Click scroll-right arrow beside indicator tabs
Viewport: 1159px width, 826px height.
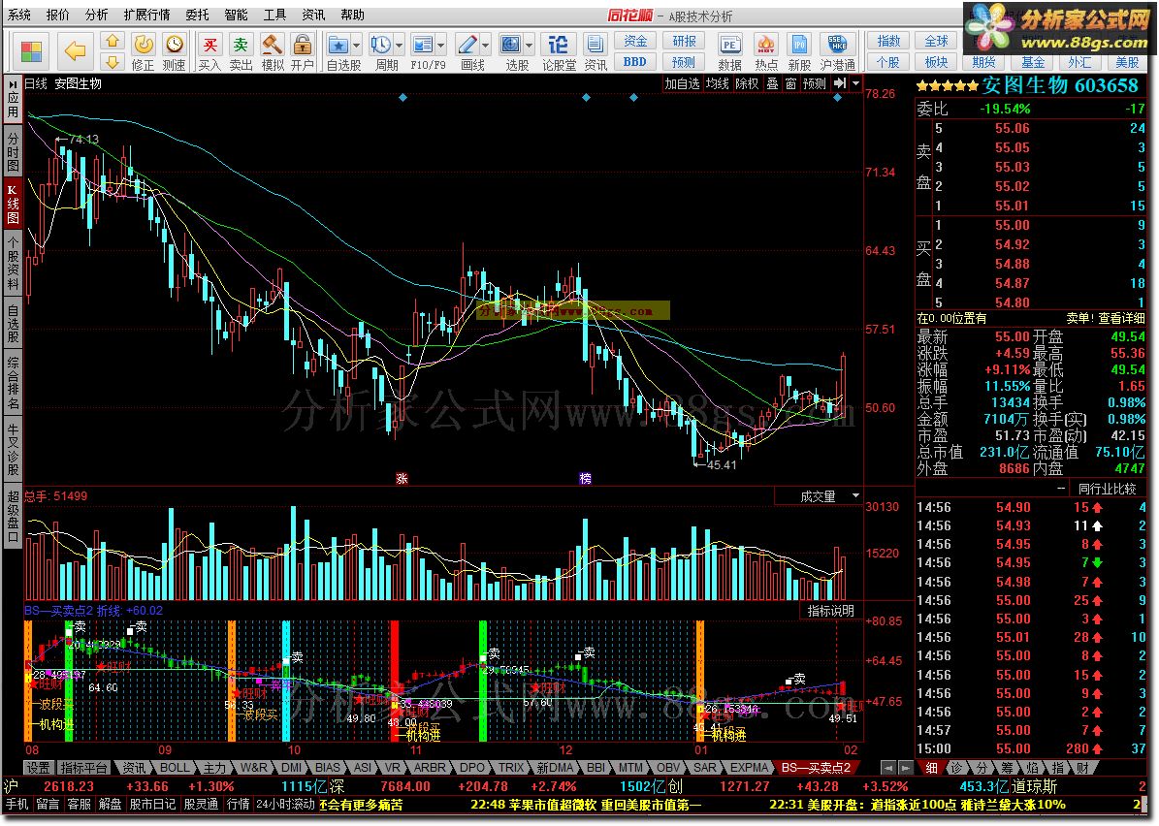coord(905,769)
